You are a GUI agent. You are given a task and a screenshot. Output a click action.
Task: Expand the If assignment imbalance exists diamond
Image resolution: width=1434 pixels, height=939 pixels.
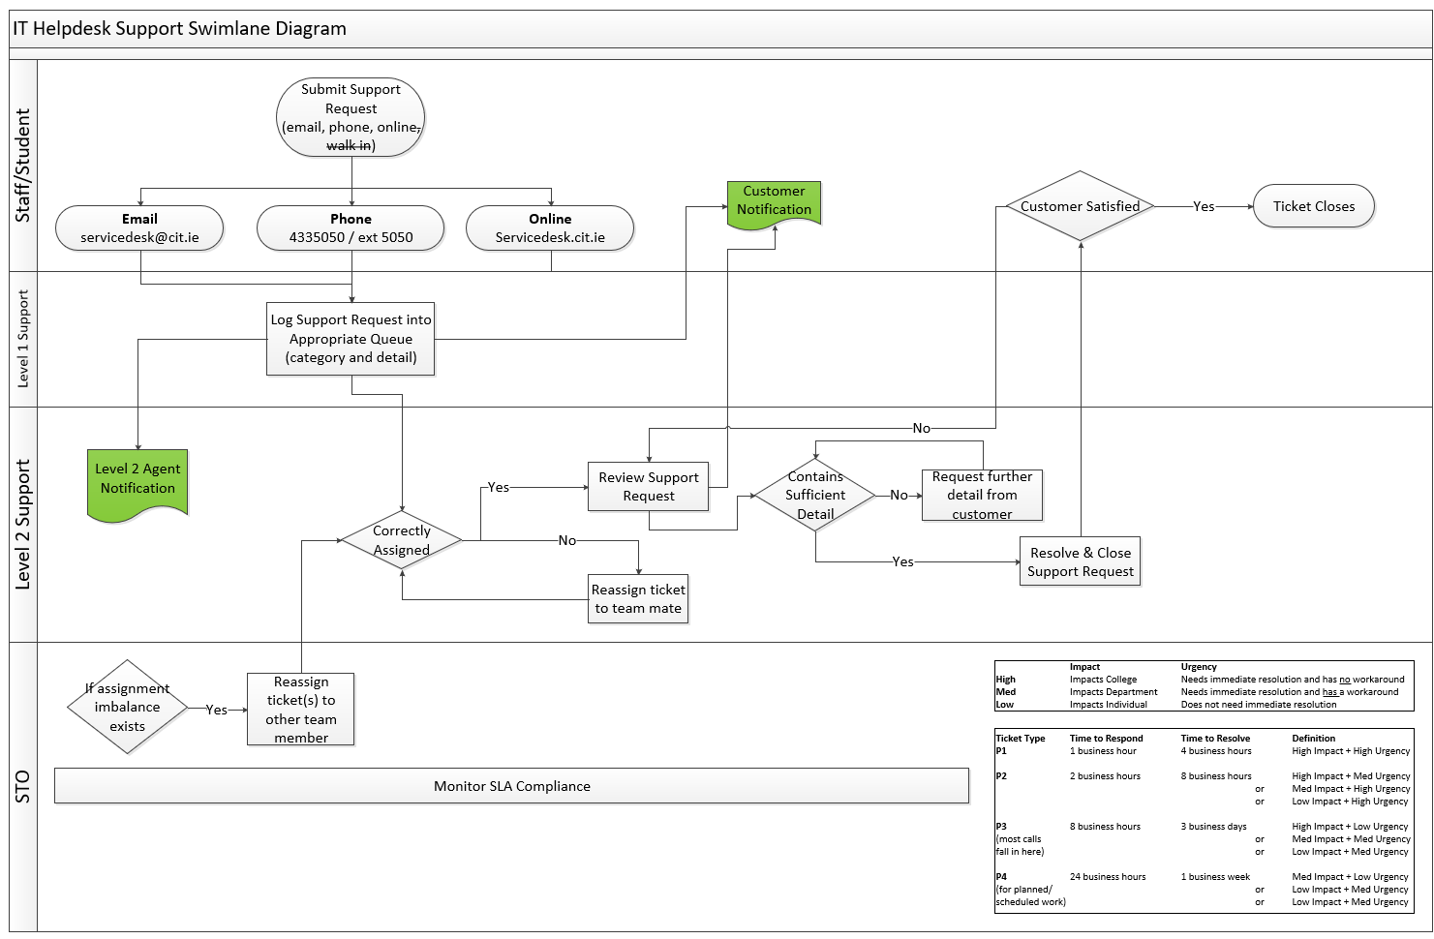coord(127,708)
